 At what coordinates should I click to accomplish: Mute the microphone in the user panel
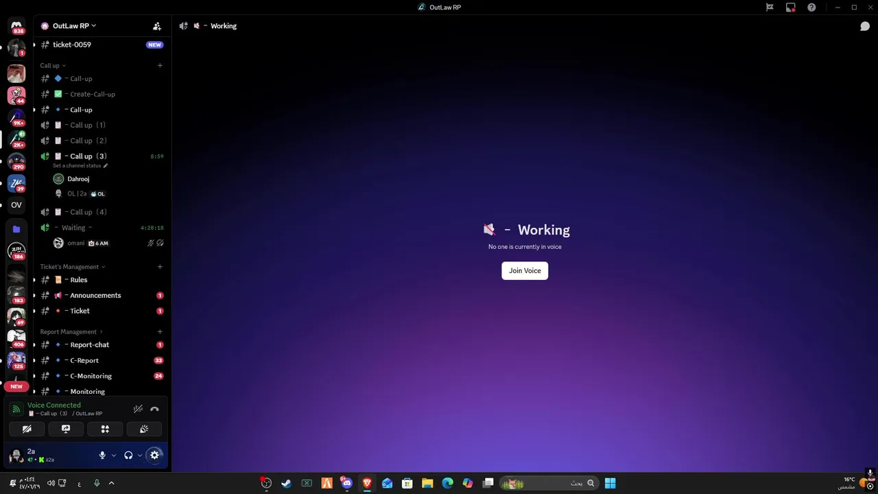coord(102,455)
